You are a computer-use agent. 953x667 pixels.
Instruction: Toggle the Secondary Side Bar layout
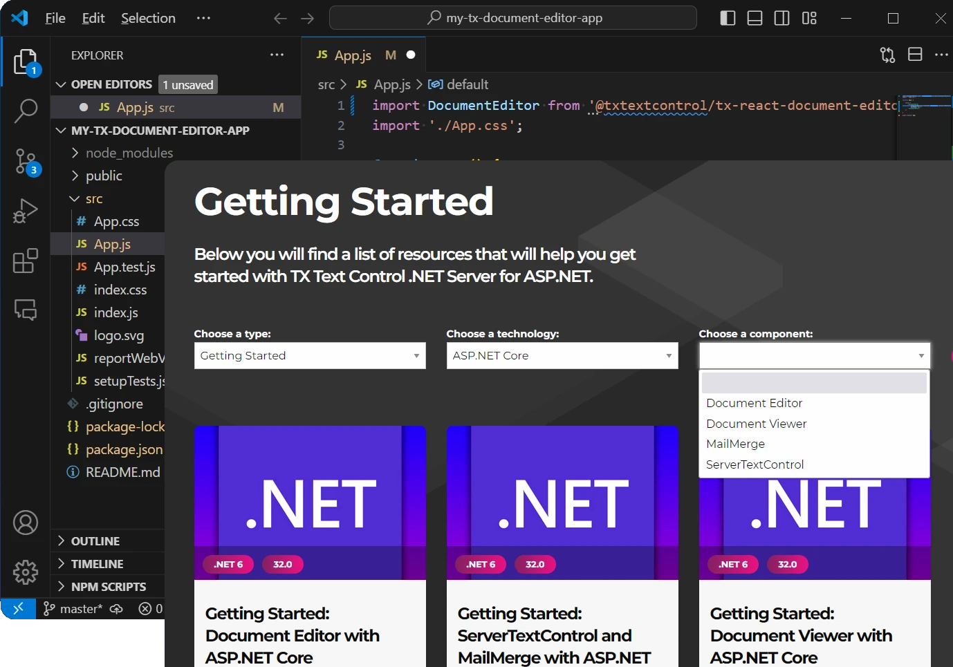pyautogui.click(x=781, y=18)
